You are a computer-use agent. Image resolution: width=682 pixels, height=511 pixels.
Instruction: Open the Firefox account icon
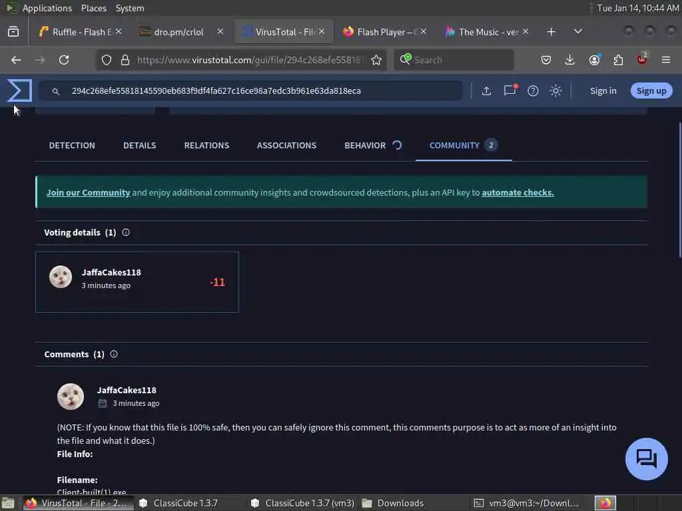pyautogui.click(x=594, y=60)
